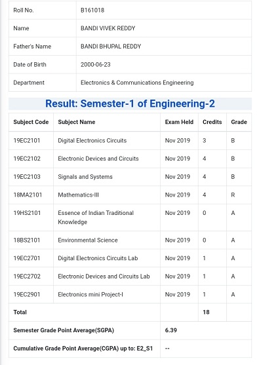Click the Roll No. value B161018

pyautogui.click(x=92, y=10)
